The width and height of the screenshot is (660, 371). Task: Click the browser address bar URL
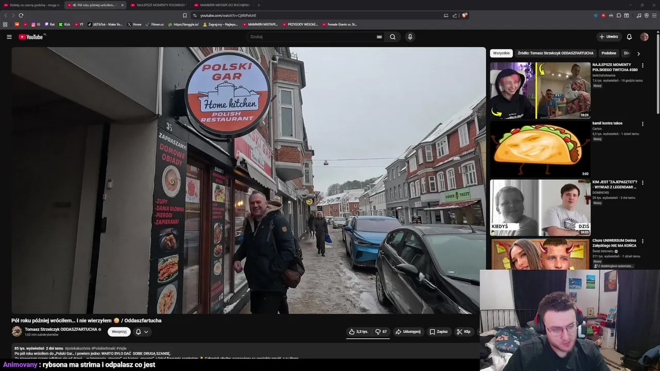pos(228,15)
